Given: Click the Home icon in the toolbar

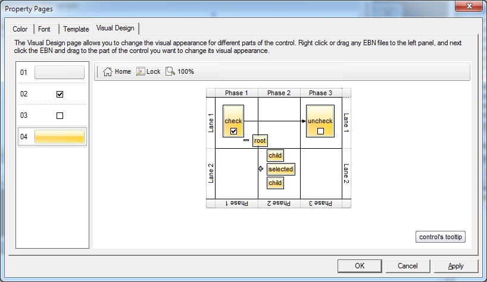Looking at the screenshot, I should click(108, 71).
